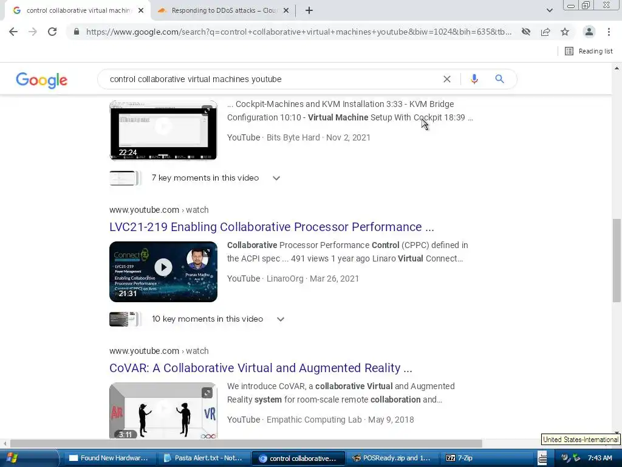Click the 7 key moments preview thumbnail
Screen dimensions: 622x467
click(x=125, y=178)
